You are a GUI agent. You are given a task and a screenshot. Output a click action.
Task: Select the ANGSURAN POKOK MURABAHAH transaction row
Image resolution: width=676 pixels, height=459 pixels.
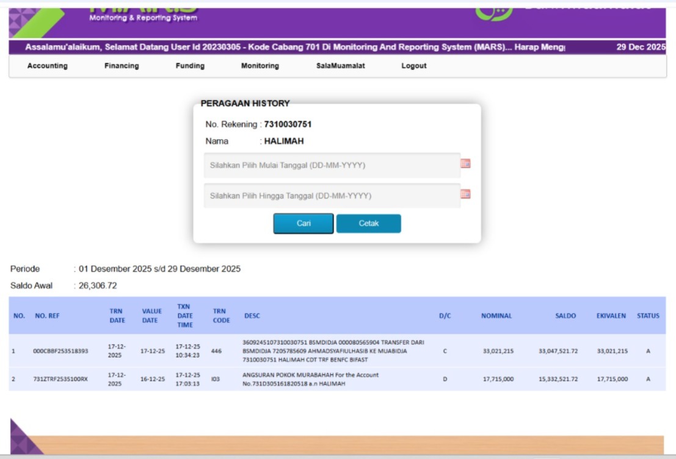pos(310,379)
